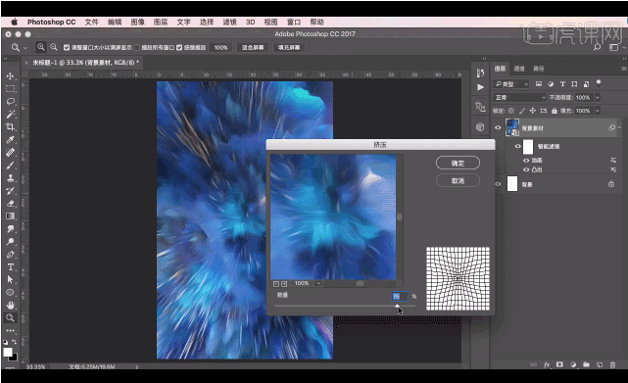Select the Crop tool

click(11, 127)
